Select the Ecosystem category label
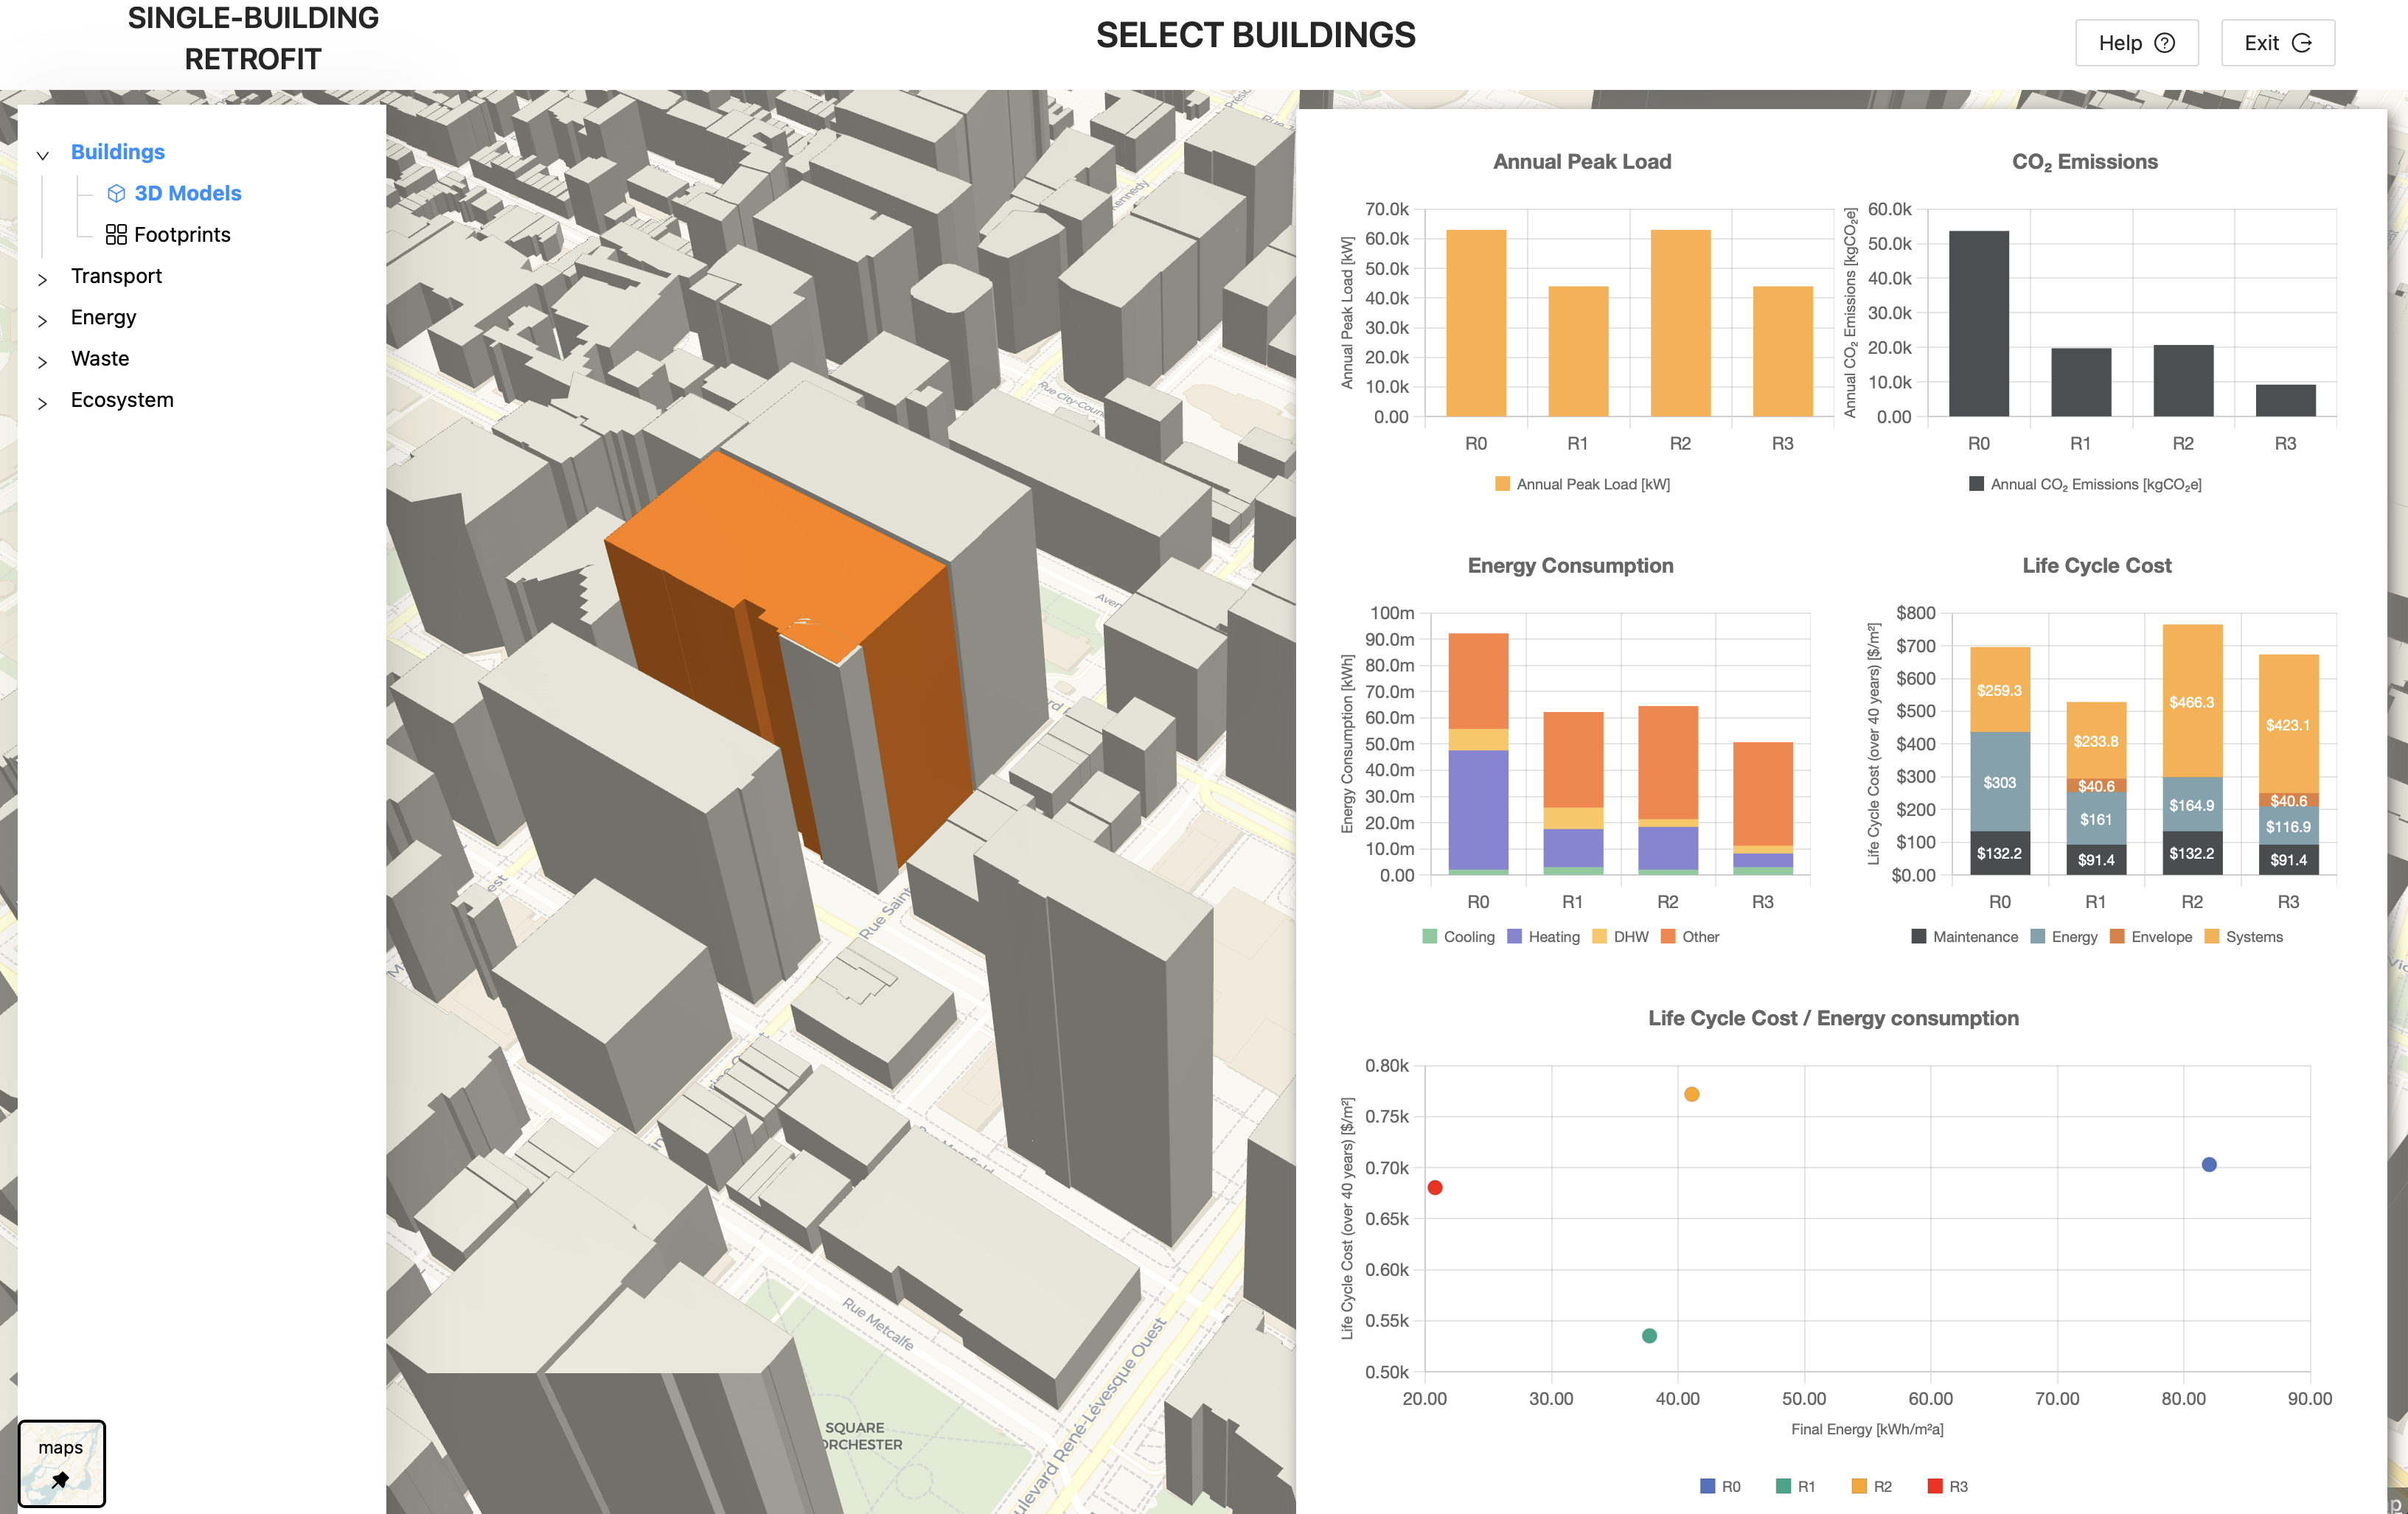 (122, 400)
